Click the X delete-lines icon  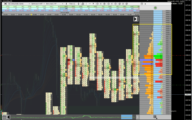coord(93,4)
